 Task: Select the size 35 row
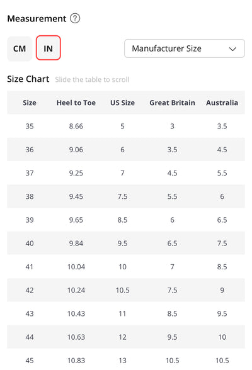point(126,126)
